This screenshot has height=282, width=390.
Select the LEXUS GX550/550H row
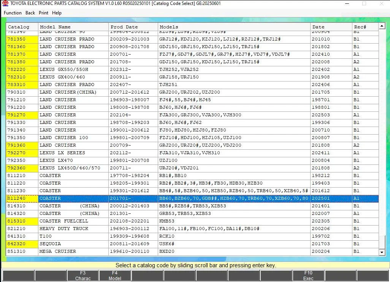click(192, 69)
